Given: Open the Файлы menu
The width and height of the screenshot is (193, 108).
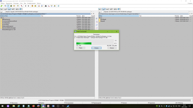Looking at the screenshot, I should pyautogui.click(x=3, y=3).
